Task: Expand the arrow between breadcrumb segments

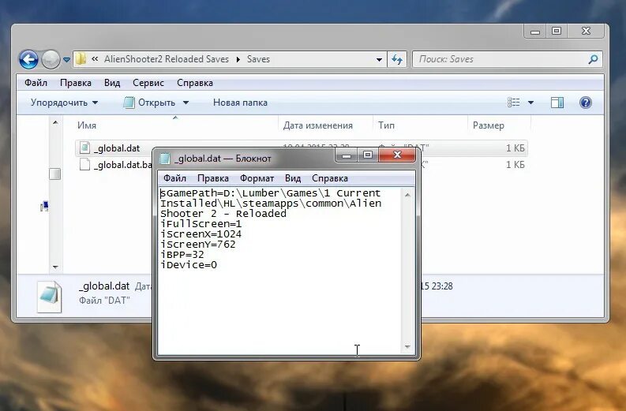Action: point(238,59)
